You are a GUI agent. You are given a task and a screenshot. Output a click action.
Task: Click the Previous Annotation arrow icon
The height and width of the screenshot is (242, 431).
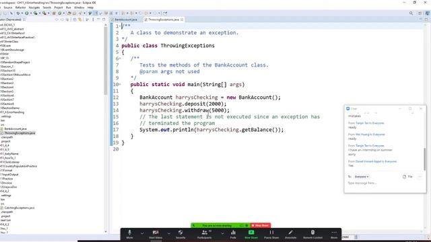coord(132,13)
